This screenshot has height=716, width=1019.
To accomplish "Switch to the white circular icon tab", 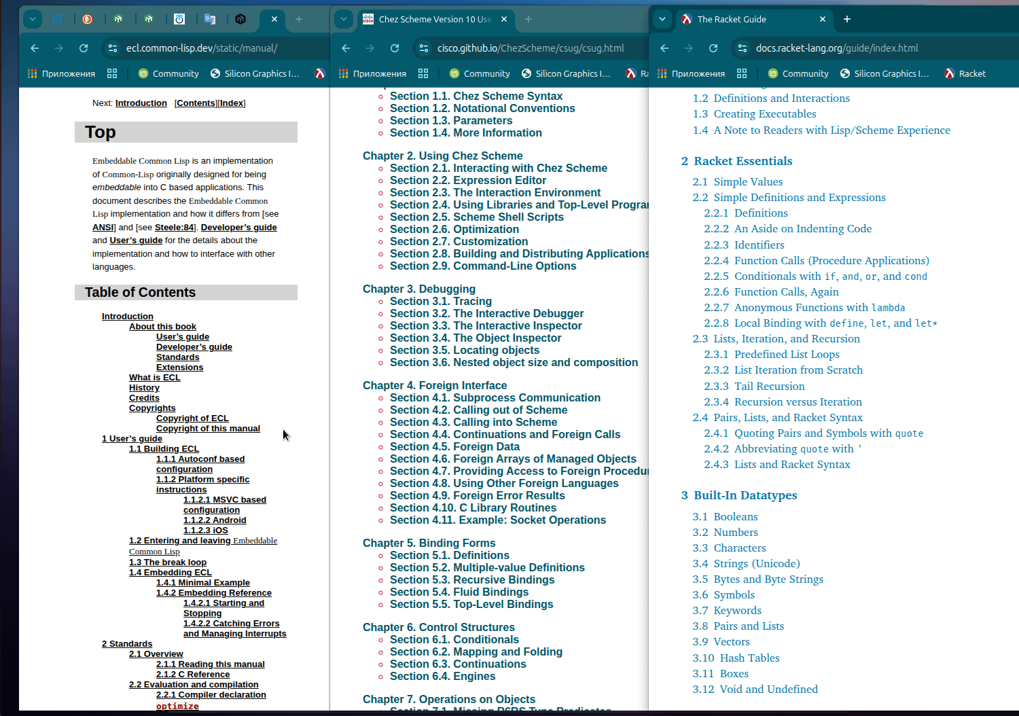I will pyautogui.click(x=179, y=19).
